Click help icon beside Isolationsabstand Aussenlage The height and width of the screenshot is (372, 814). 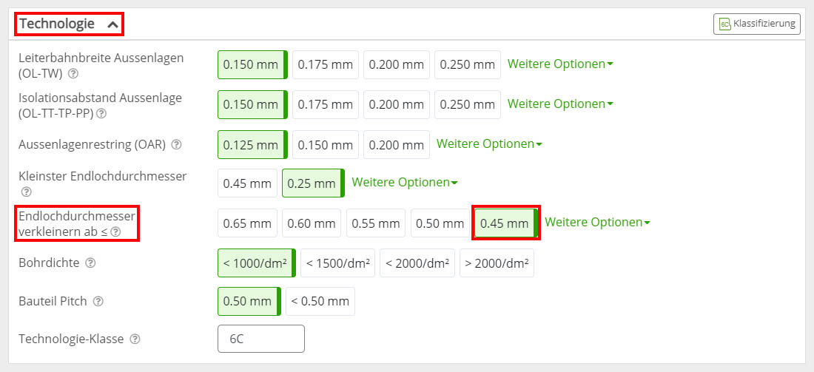pos(101,114)
